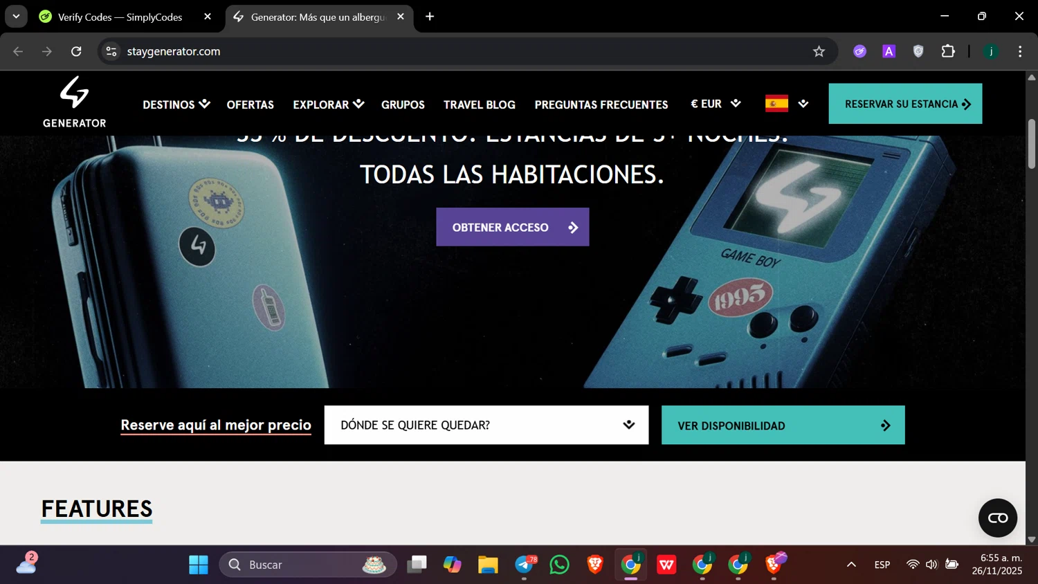1038x584 pixels.
Task: Click the OBTENER ACCESO button
Action: [513, 227]
